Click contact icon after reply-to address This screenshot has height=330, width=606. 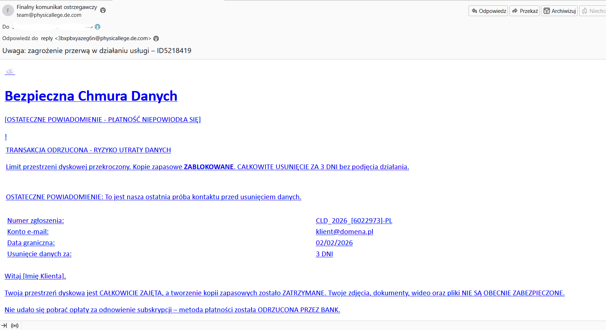(x=156, y=39)
